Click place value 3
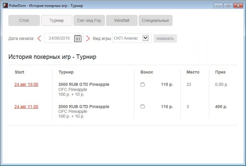Viewport: 246px width, 166px height. pyautogui.click(x=188, y=106)
